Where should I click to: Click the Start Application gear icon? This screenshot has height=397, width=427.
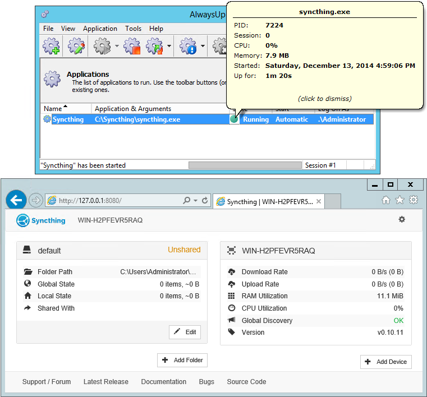102,46
